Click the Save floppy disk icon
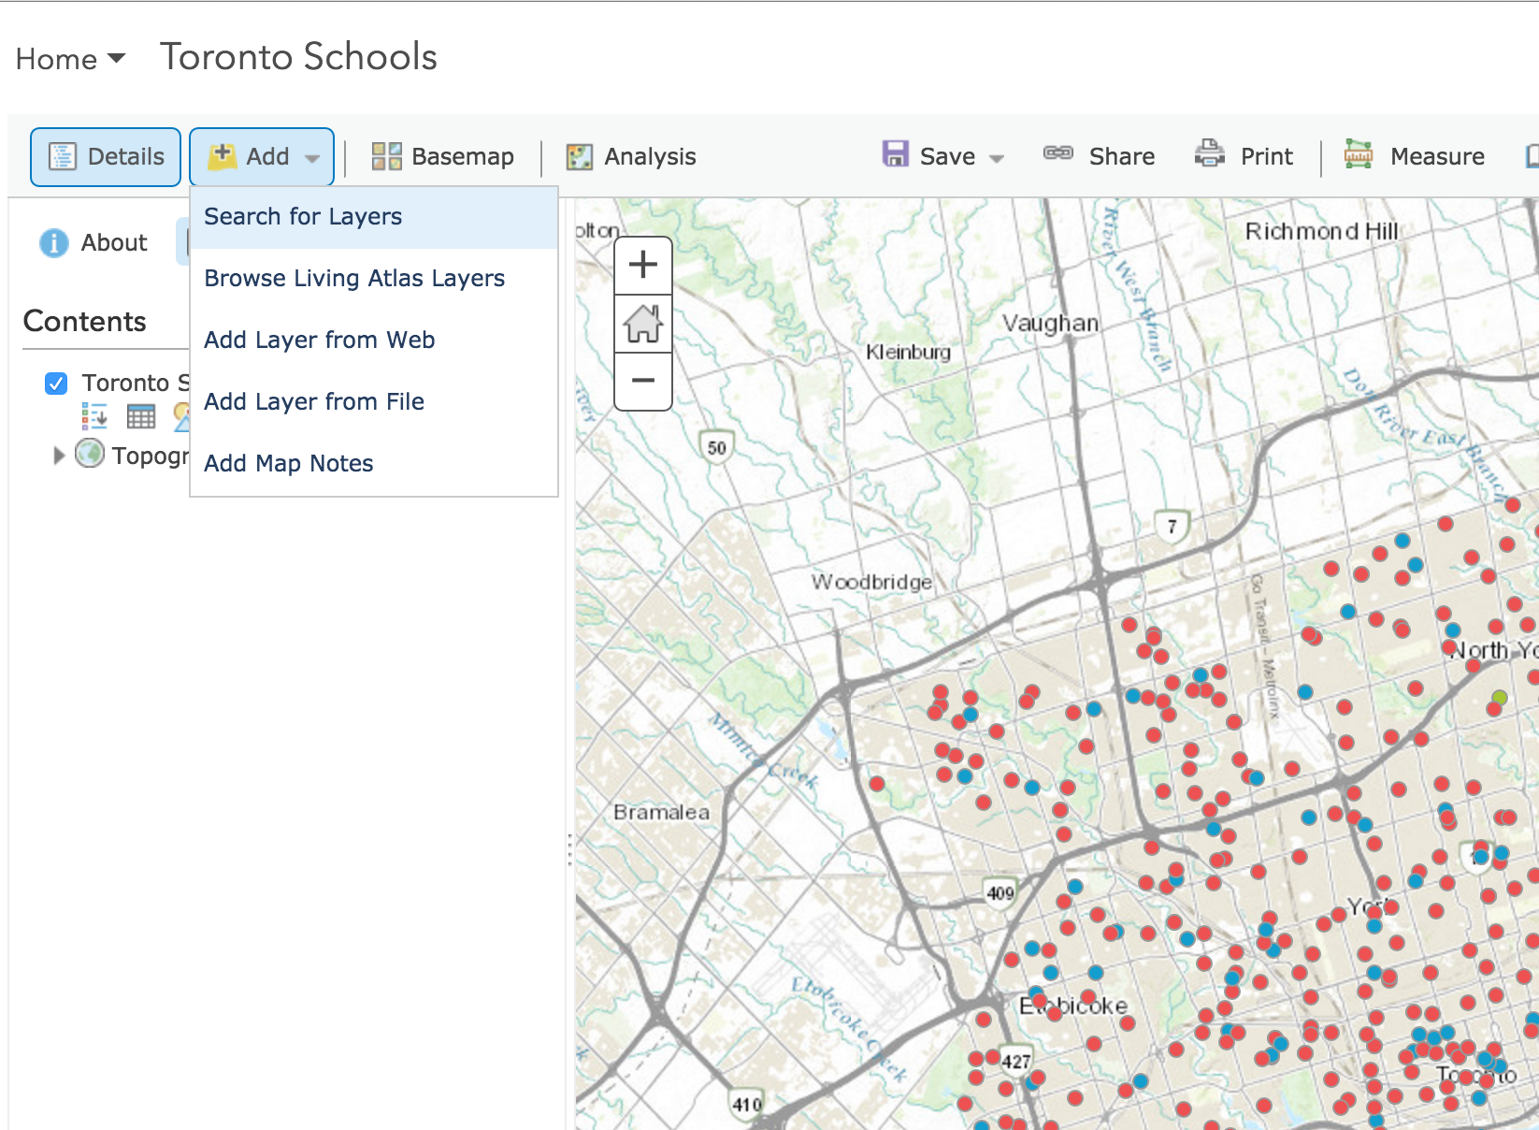The image size is (1539, 1130). point(895,153)
